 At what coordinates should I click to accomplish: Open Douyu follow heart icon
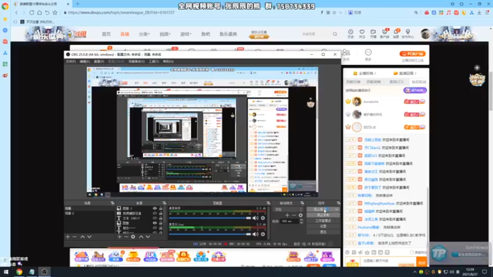tap(362, 32)
